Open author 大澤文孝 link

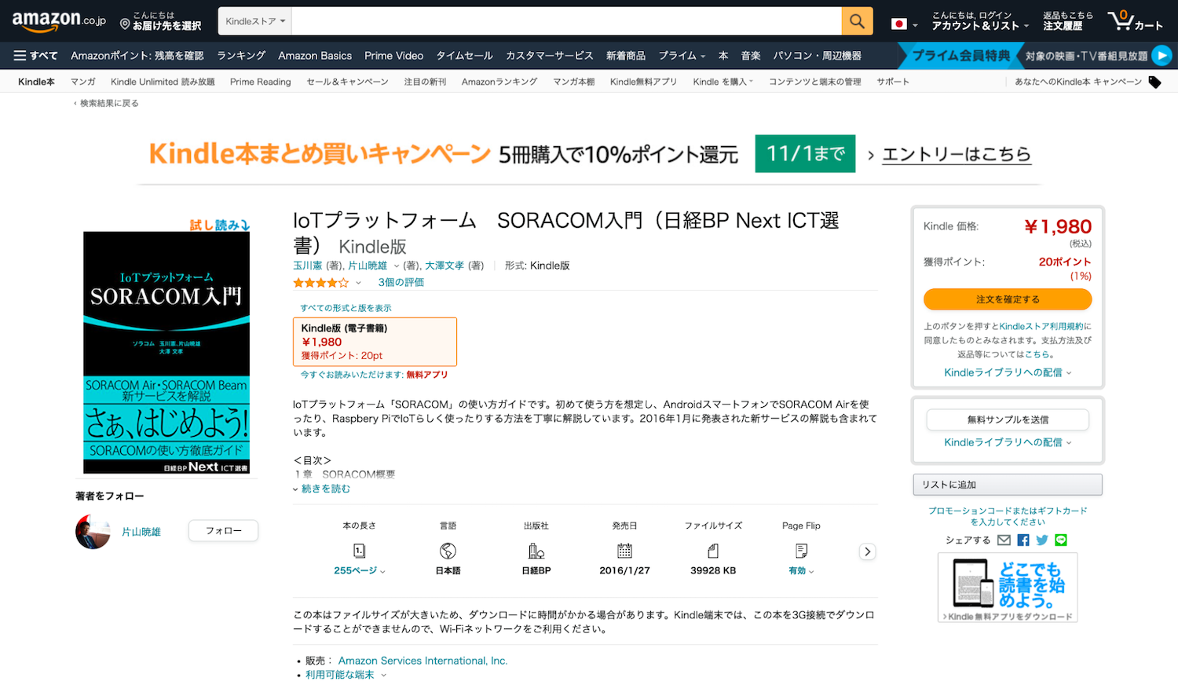point(444,266)
